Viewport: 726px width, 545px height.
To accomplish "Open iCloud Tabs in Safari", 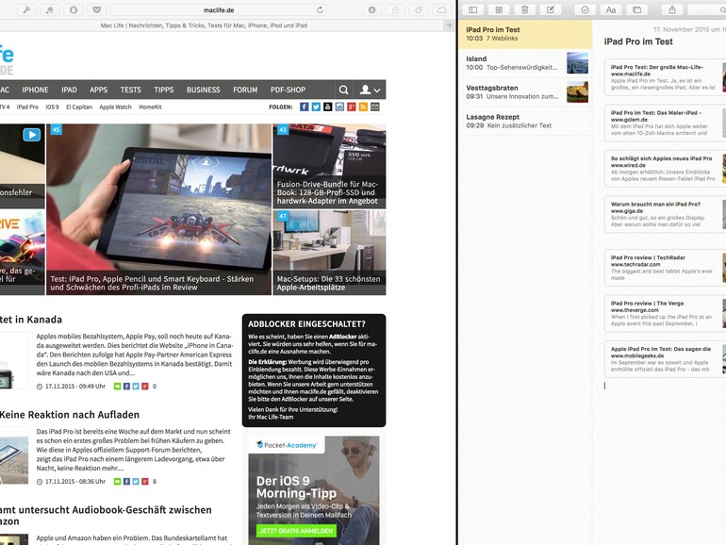I will pos(441,9).
